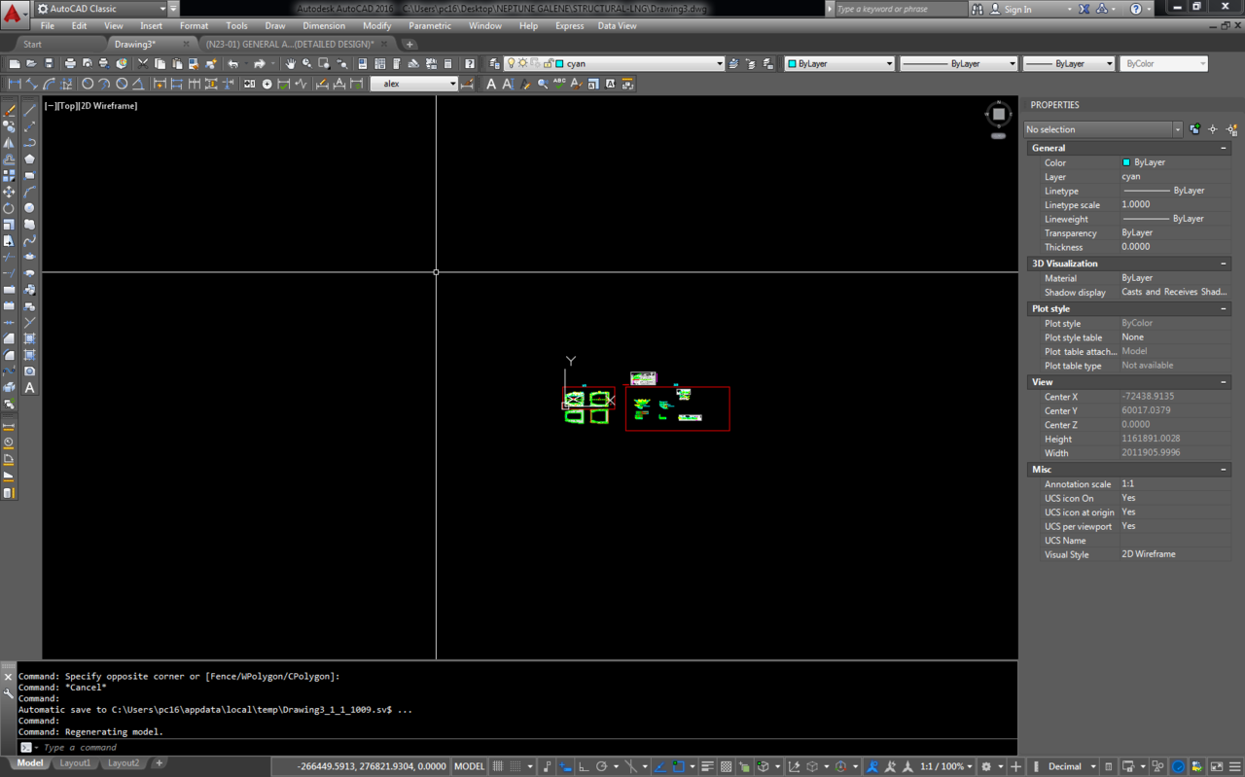Click the Angular dimension icon

point(138,84)
